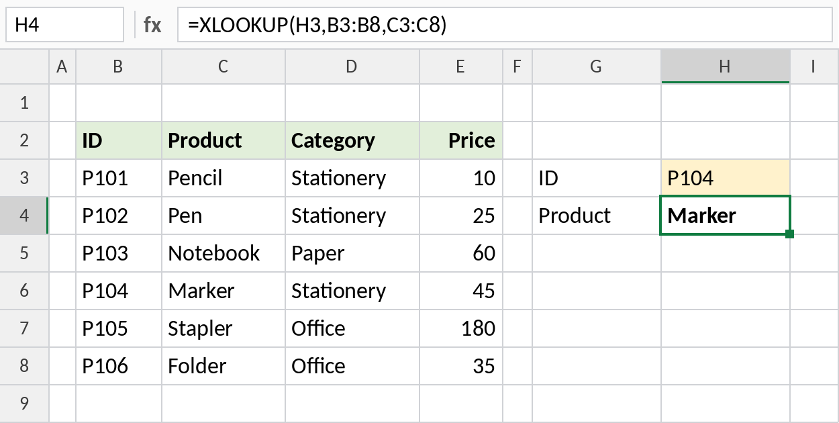This screenshot has height=423, width=839.
Task: Select row 9 header
Action: click(25, 404)
